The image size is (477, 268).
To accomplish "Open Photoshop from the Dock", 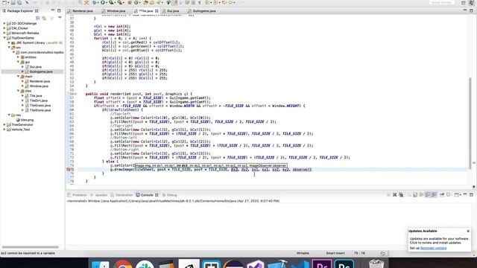I will point(344,264).
